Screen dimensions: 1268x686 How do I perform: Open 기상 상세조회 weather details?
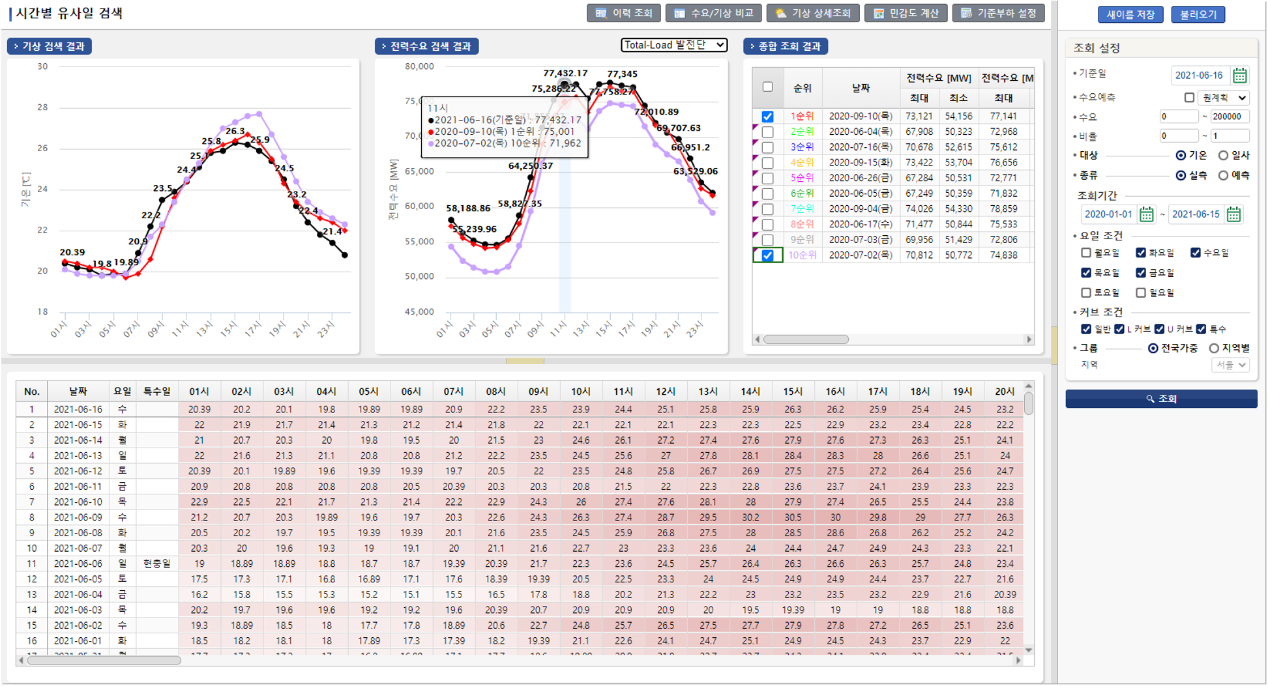812,13
